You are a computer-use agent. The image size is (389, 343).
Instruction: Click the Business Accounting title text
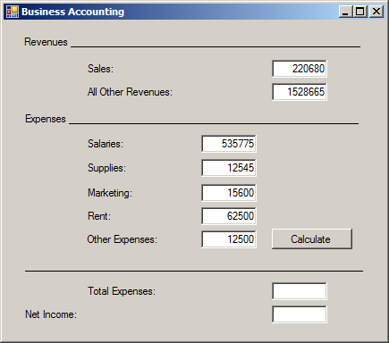[72, 12]
